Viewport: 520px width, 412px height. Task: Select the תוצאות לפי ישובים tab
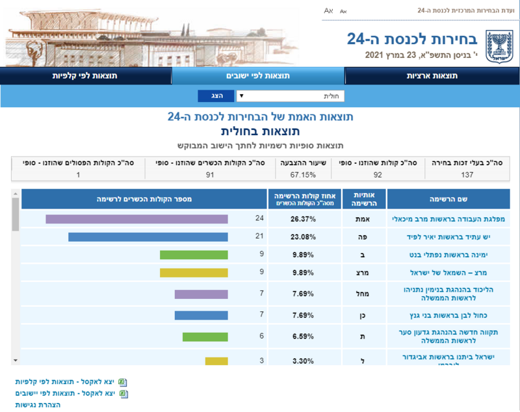(x=258, y=76)
